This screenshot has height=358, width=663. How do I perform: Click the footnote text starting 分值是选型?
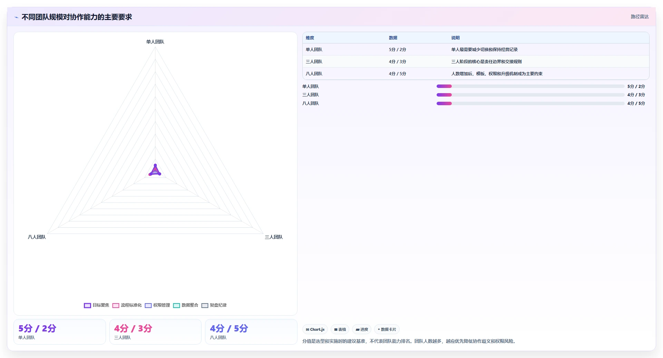[409, 341]
